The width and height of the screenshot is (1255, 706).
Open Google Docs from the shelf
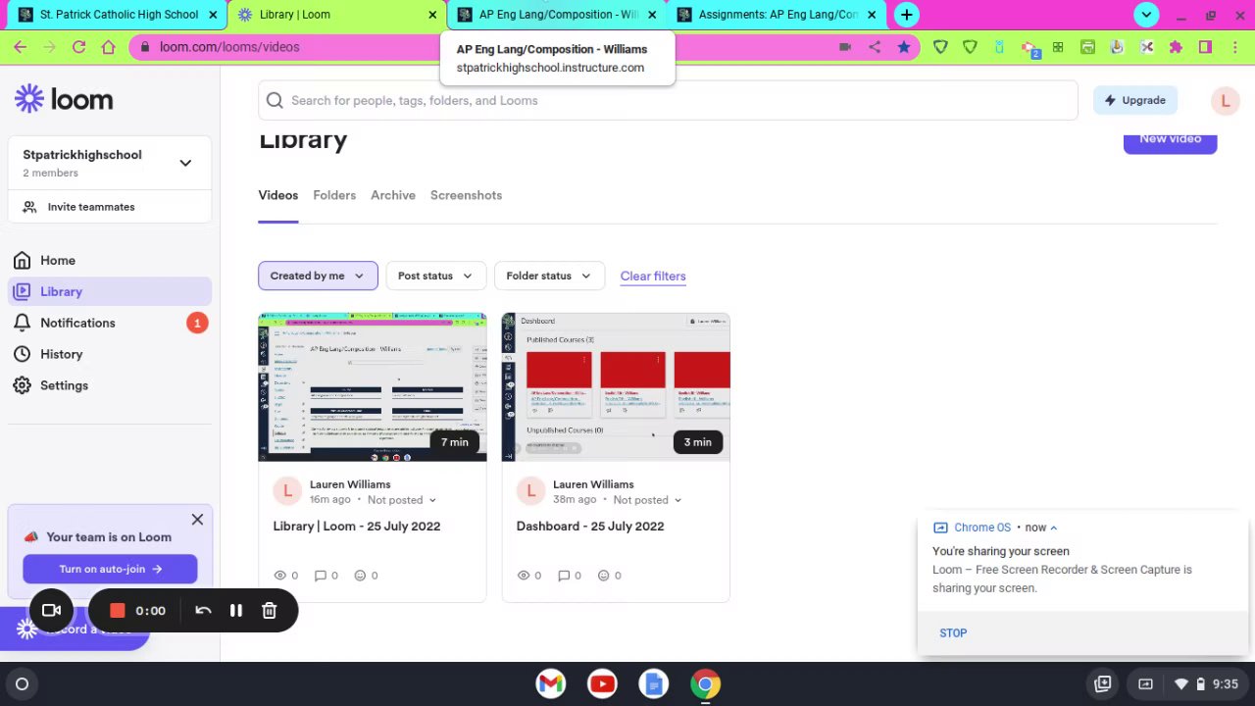pyautogui.click(x=653, y=684)
